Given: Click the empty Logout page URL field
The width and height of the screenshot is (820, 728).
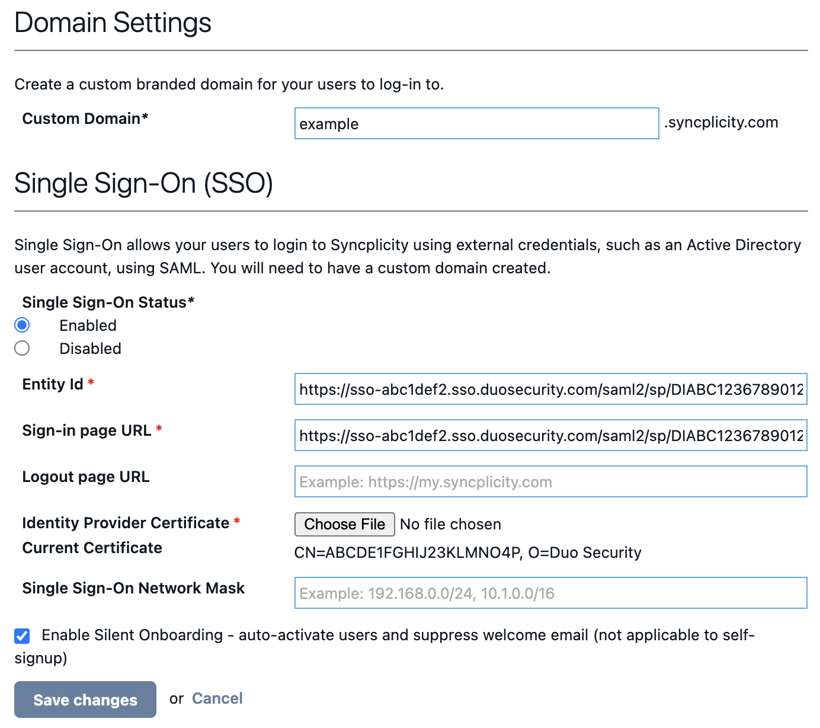Looking at the screenshot, I should click(550, 481).
